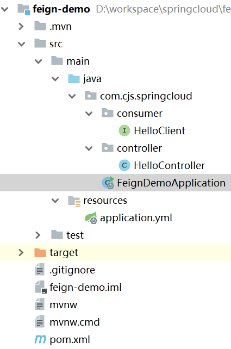The image size is (231, 349).
Task: Click the FeignDemoApplication Spring Boot icon
Action: pyautogui.click(x=108, y=183)
